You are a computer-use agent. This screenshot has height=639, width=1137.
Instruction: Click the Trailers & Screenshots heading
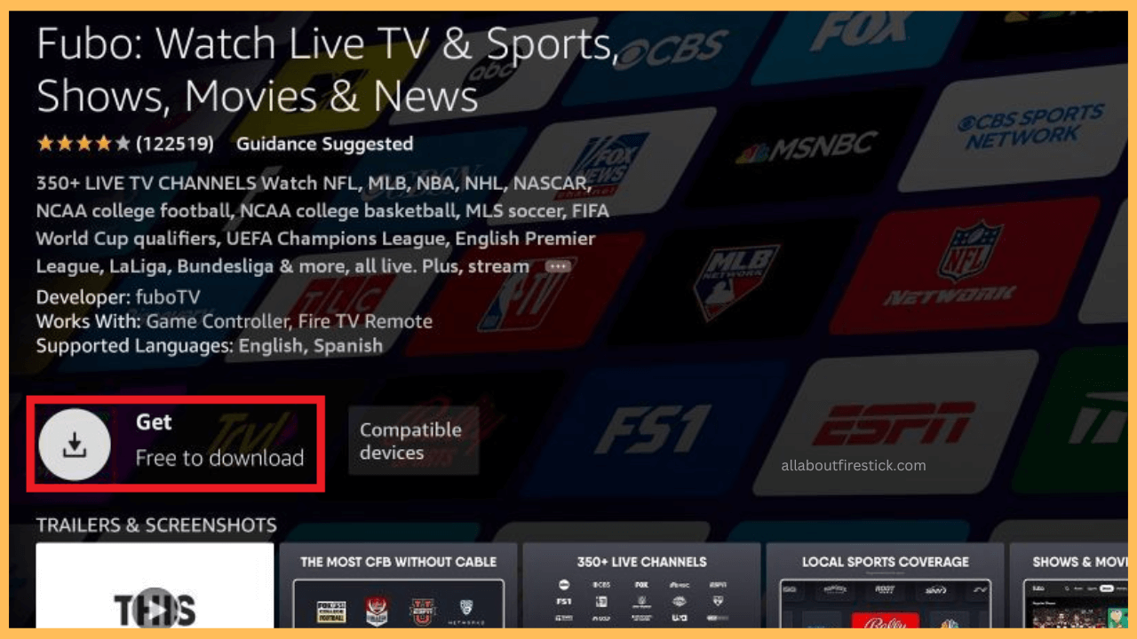(x=156, y=525)
